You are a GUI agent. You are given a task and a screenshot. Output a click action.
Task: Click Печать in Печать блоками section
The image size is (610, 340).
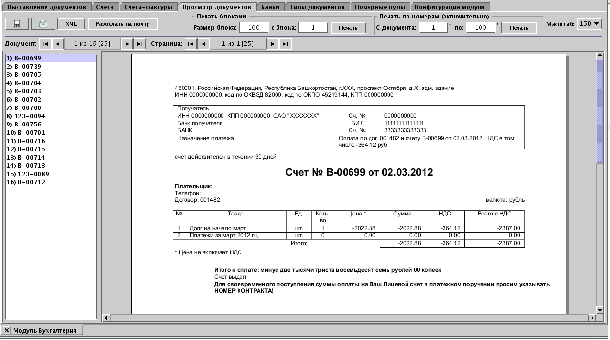click(348, 28)
